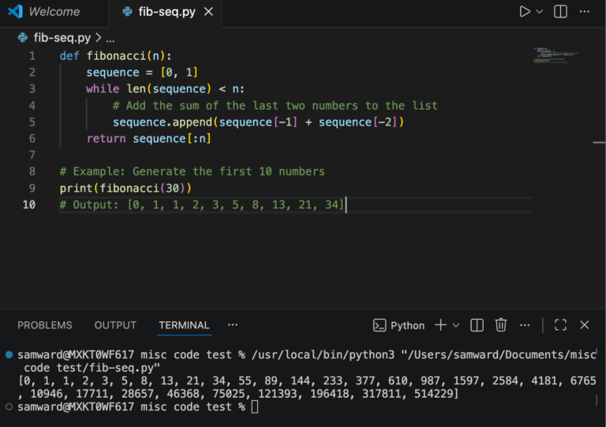Close the terminal panel
Image resolution: width=606 pixels, height=427 pixels.
585,325
